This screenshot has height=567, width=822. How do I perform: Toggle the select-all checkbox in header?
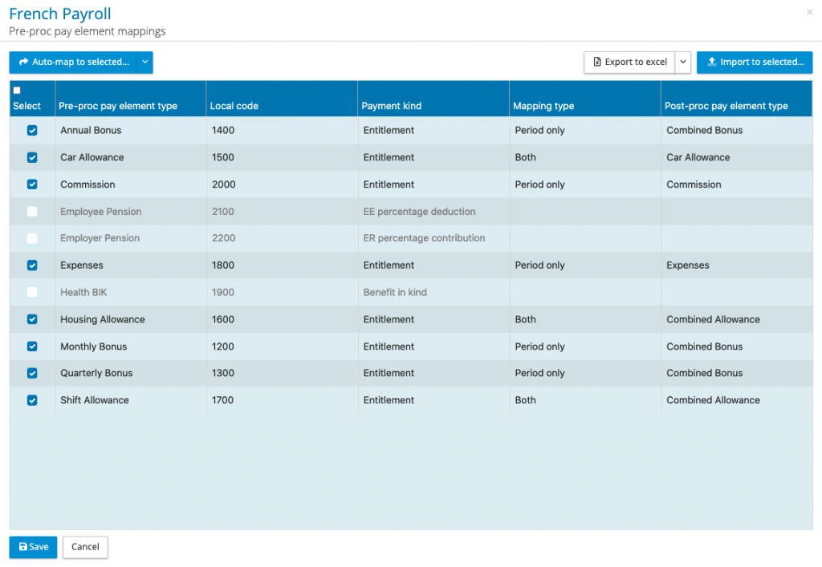point(17,91)
